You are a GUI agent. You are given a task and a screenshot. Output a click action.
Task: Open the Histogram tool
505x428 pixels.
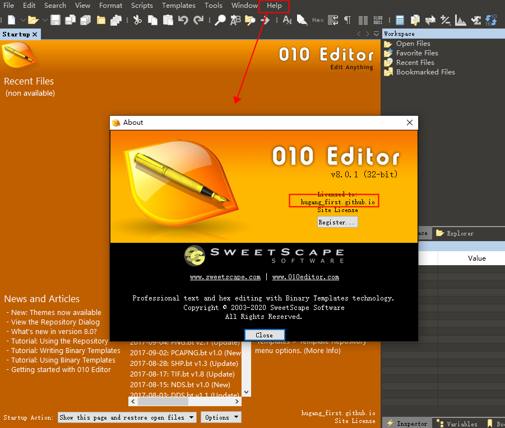(461, 20)
